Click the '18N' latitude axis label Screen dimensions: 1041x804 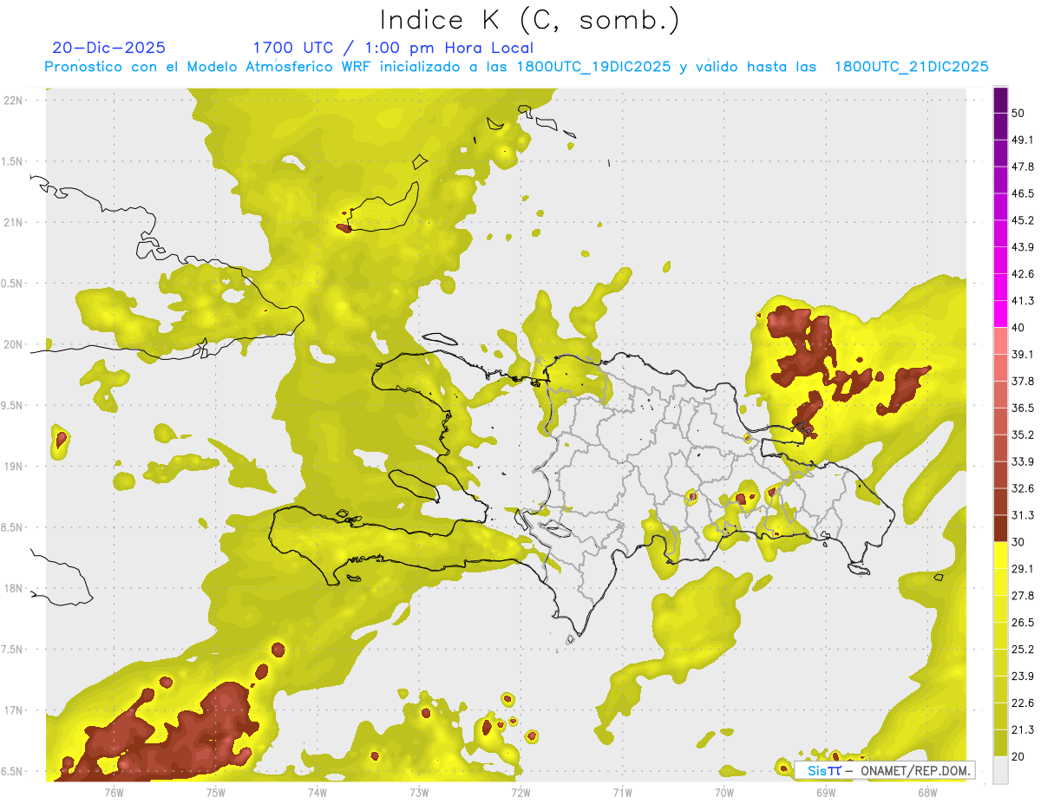coord(13,588)
